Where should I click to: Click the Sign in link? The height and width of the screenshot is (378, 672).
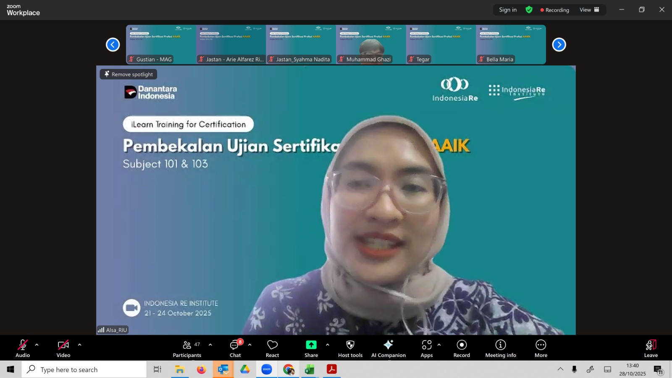click(x=507, y=10)
